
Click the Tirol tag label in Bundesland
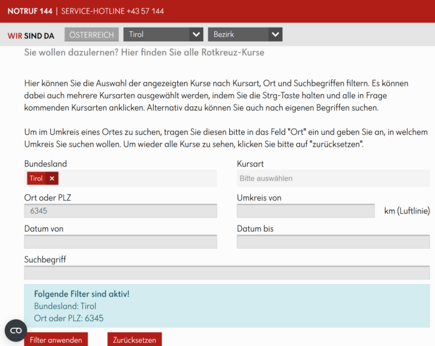(x=36, y=179)
